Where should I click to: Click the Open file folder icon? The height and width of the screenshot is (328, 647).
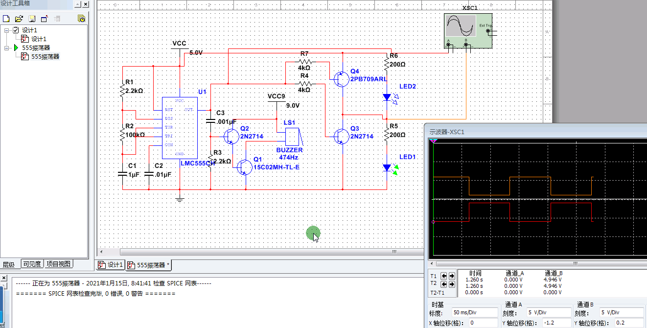pyautogui.click(x=19, y=19)
